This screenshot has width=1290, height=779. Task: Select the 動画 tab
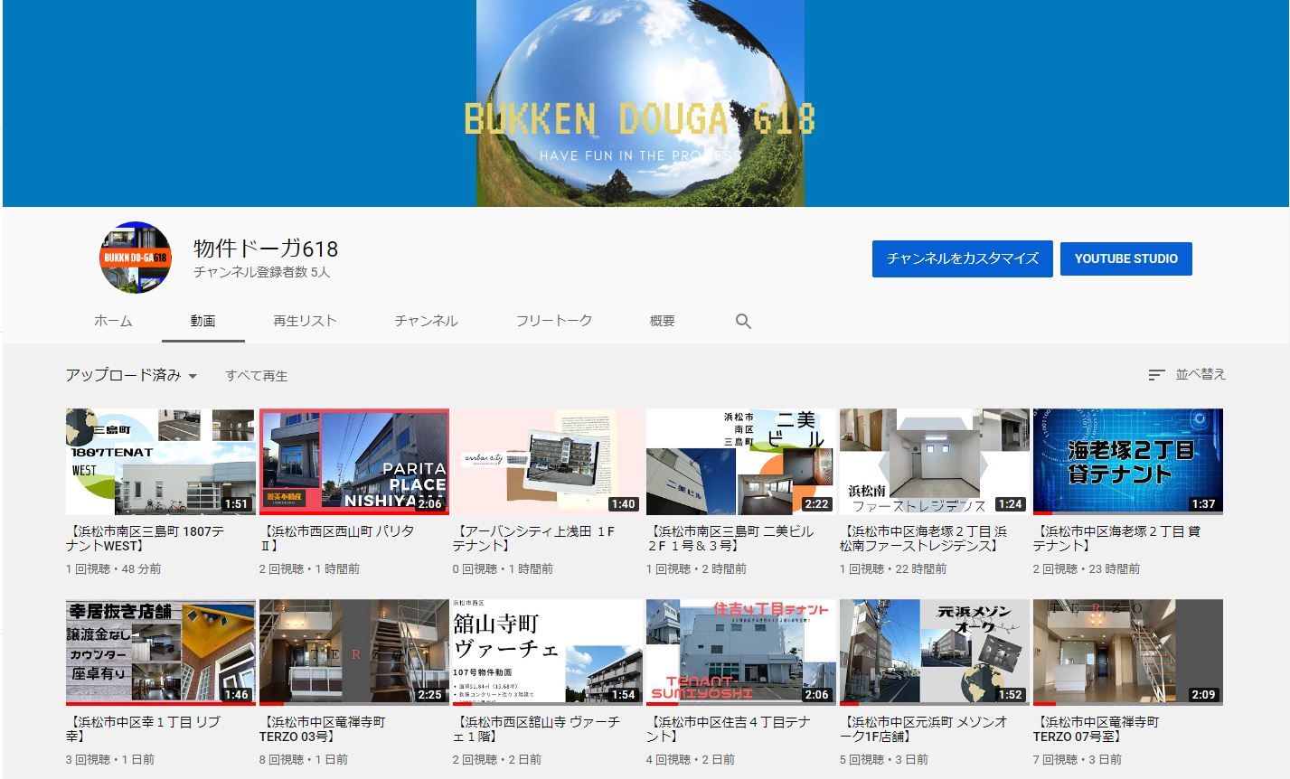point(202,321)
